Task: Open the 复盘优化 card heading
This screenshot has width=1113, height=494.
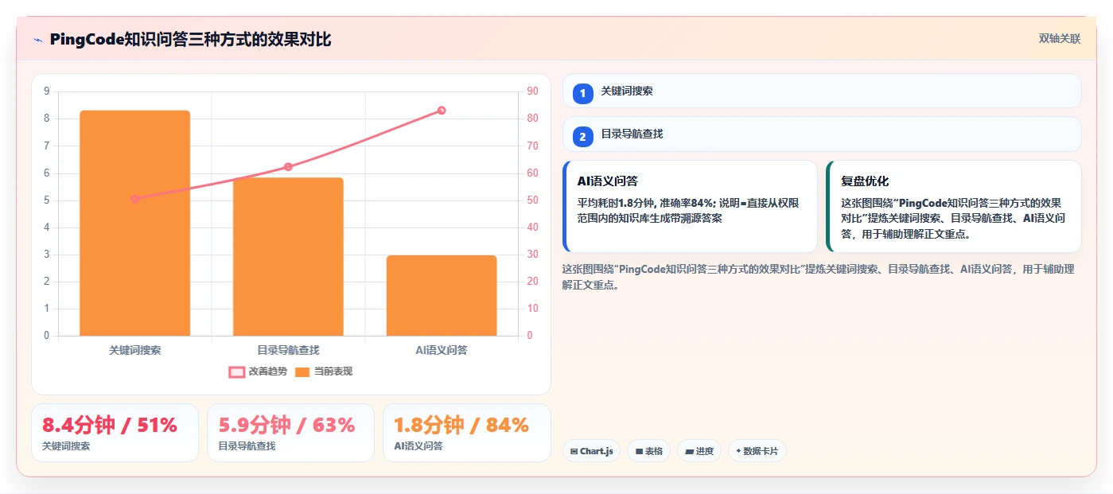Action: coord(865,181)
